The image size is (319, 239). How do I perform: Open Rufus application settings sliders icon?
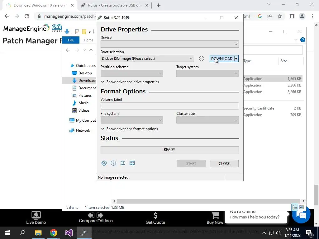[x=123, y=163]
